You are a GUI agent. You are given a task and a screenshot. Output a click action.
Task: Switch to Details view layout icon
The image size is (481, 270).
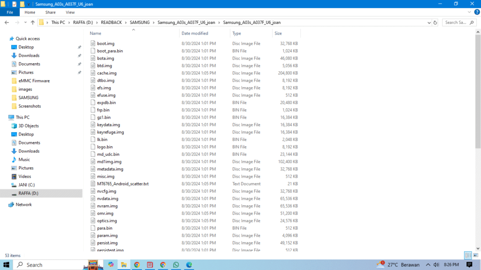click(x=468, y=255)
